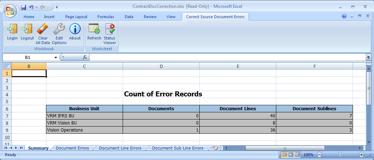
Task: Open the Undo history dropdown arrow
Action: (x=36, y=7)
